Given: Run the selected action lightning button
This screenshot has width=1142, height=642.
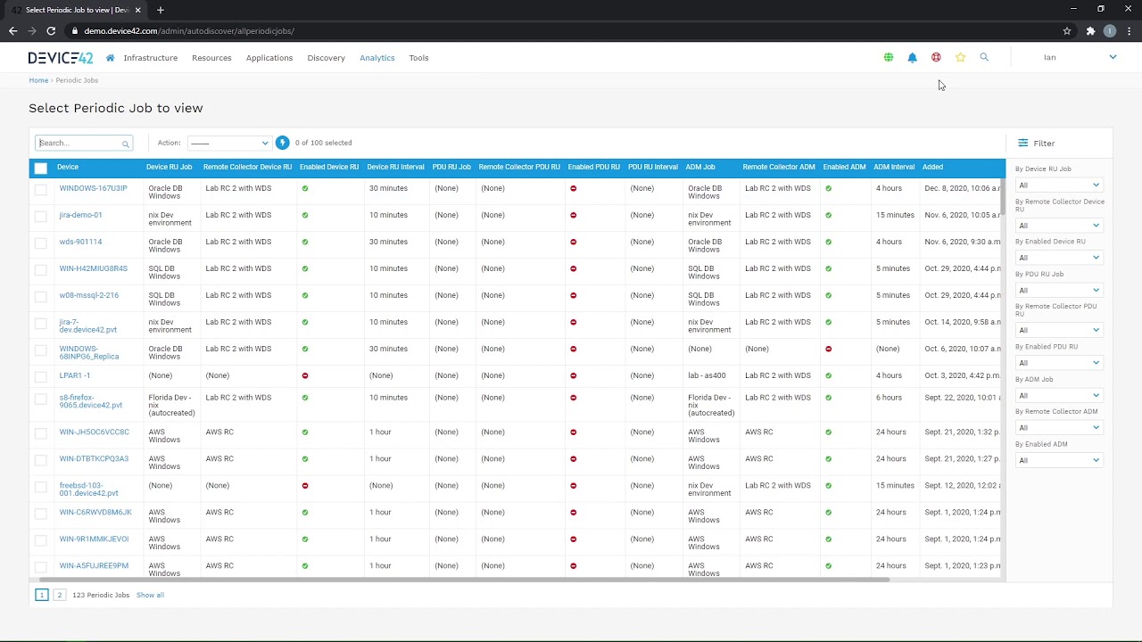Looking at the screenshot, I should tap(283, 143).
